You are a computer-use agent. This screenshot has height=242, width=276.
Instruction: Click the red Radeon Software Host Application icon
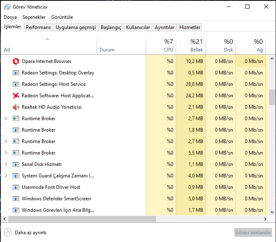16,96
